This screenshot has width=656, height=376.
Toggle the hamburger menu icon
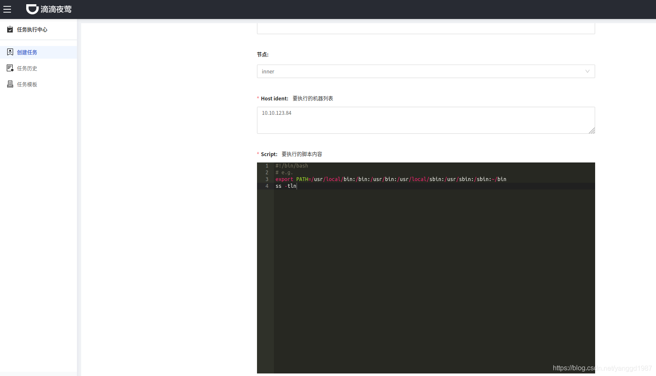click(x=7, y=9)
